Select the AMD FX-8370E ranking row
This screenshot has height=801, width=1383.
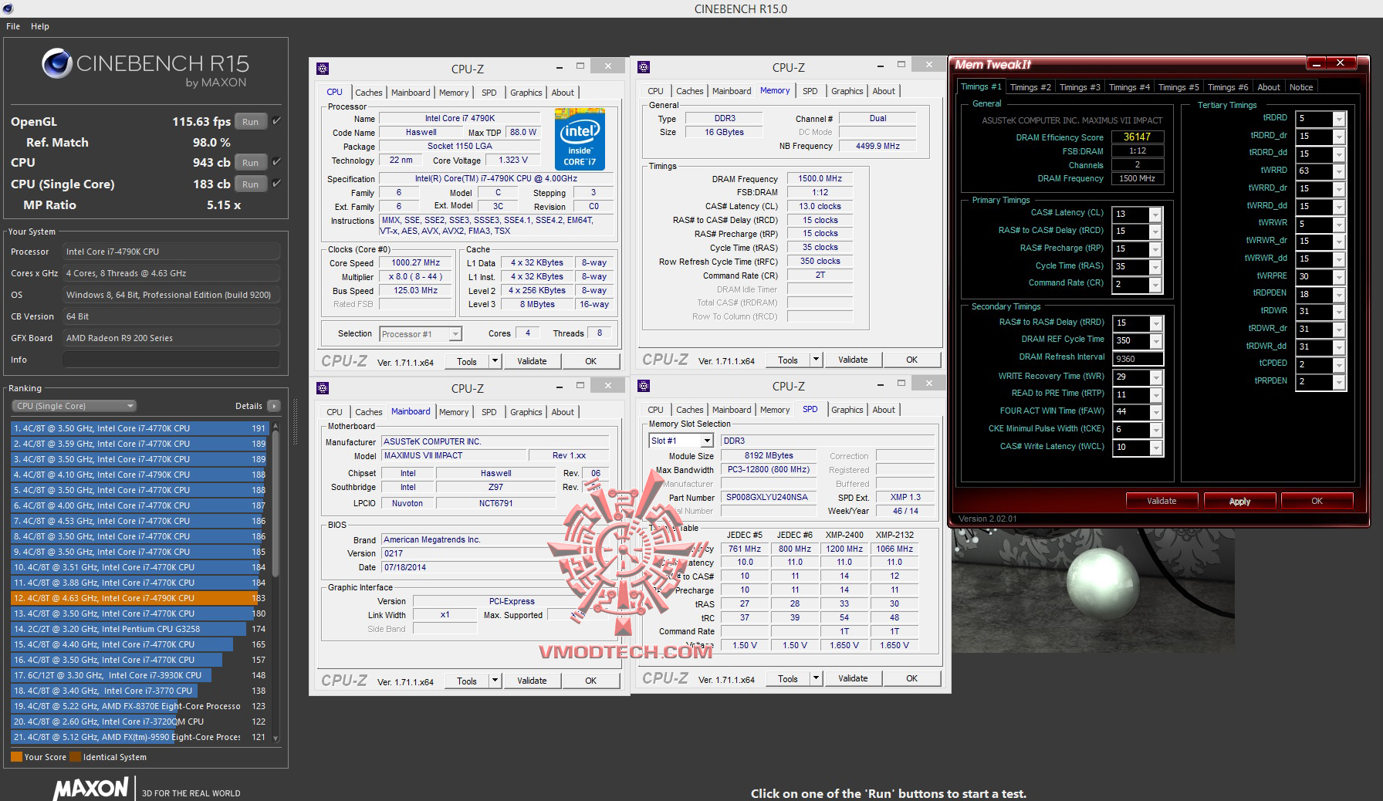(139, 706)
